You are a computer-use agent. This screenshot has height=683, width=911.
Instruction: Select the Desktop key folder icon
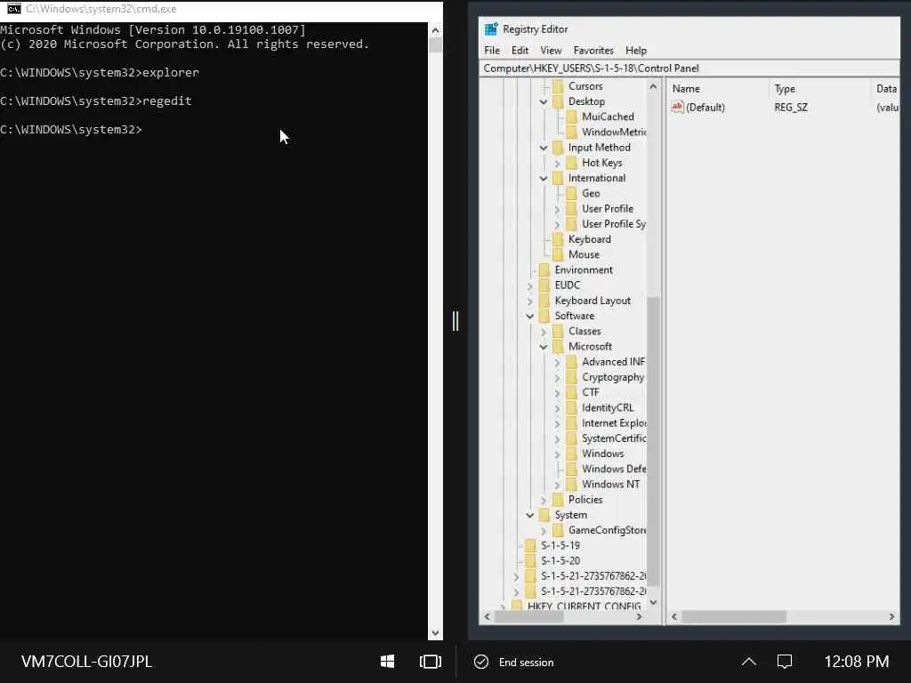559,101
